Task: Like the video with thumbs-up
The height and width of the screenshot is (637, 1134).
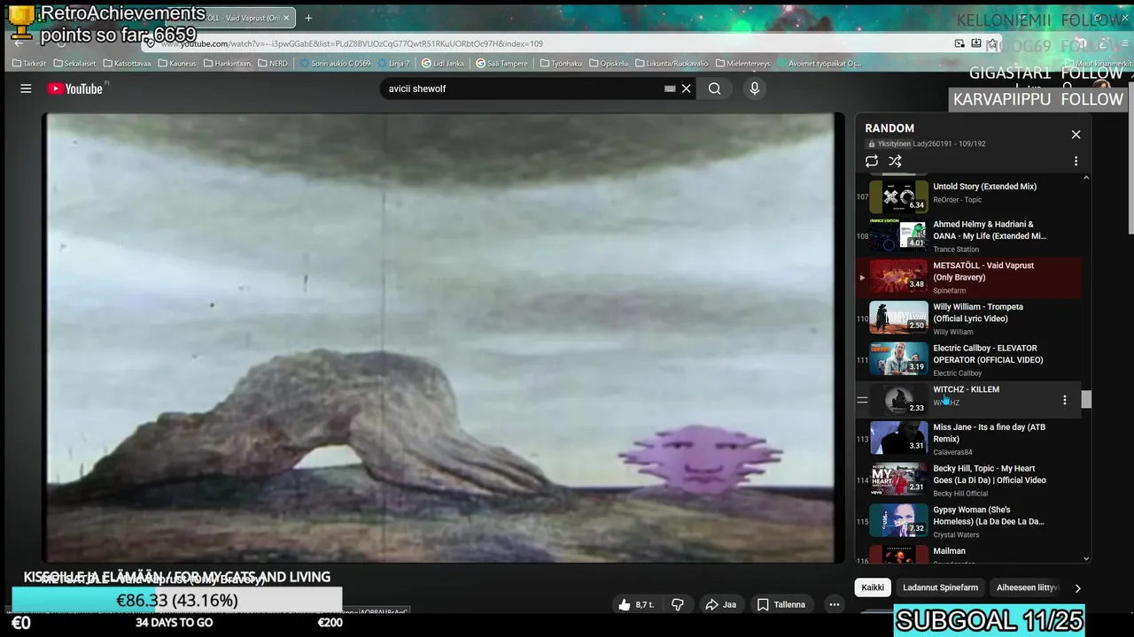Action: [636, 604]
